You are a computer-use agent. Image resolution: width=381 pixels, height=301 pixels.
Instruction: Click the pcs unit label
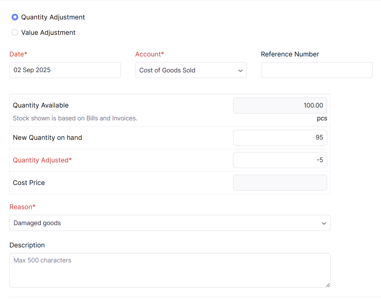tap(322, 119)
